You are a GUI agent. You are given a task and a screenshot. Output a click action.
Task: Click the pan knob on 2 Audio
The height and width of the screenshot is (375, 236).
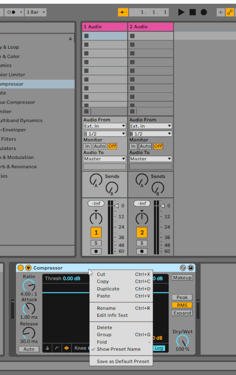[142, 218]
